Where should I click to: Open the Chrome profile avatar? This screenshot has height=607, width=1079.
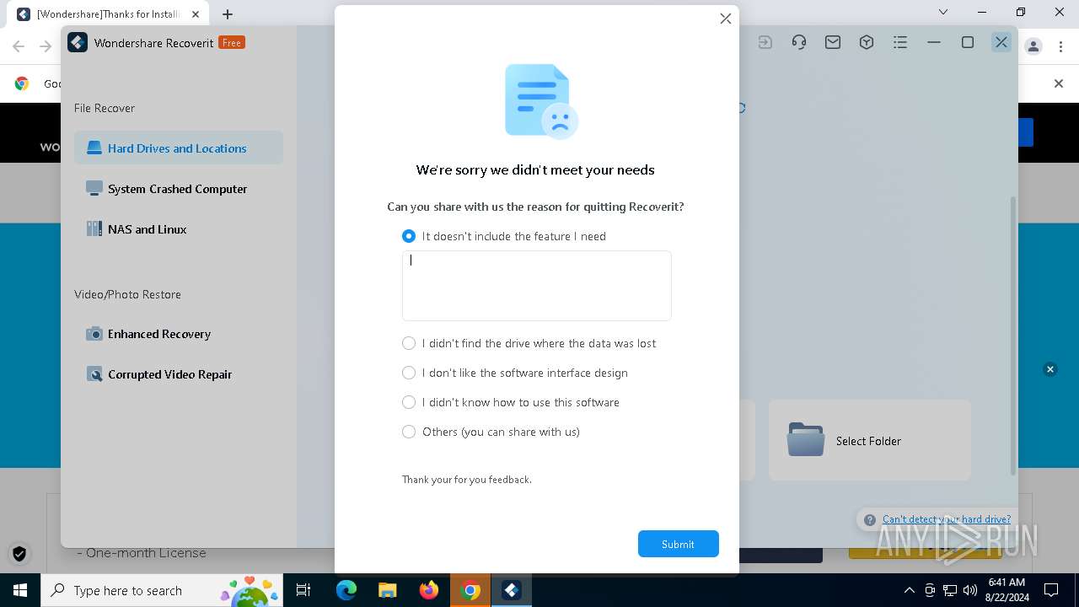click(1033, 46)
